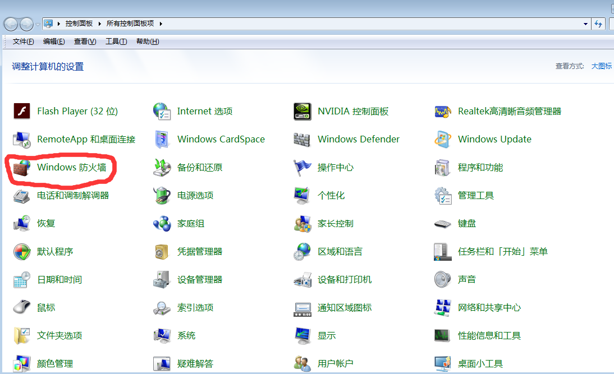614x374 pixels.
Task: Expand the arrow after 控制面板 in breadcrumb
Action: [x=99, y=24]
